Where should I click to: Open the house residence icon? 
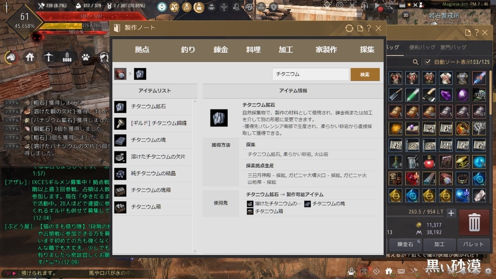(30, 57)
